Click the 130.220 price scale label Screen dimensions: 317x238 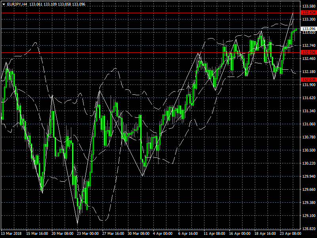click(x=308, y=163)
